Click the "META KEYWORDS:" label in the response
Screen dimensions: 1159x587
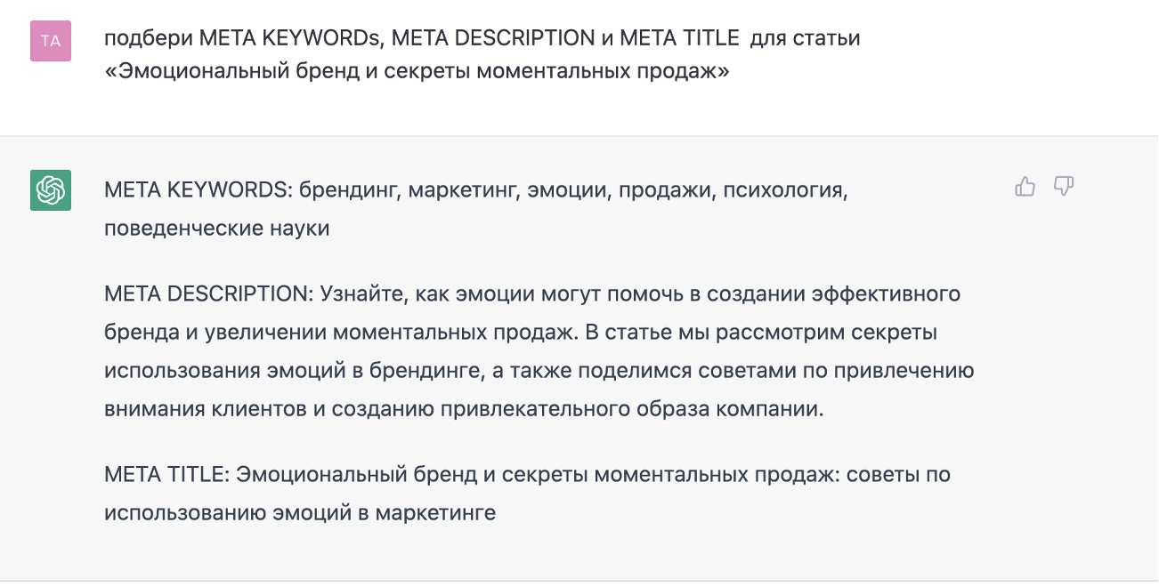point(198,190)
